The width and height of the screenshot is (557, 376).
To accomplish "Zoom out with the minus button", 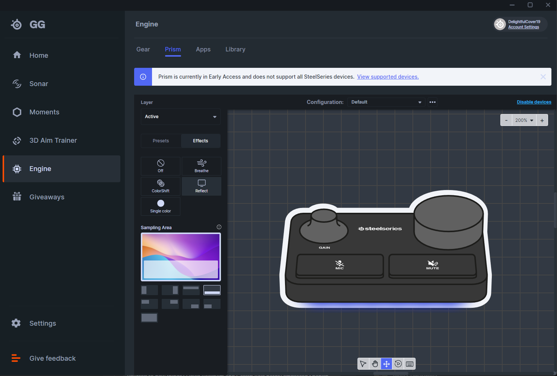I will click(506, 120).
